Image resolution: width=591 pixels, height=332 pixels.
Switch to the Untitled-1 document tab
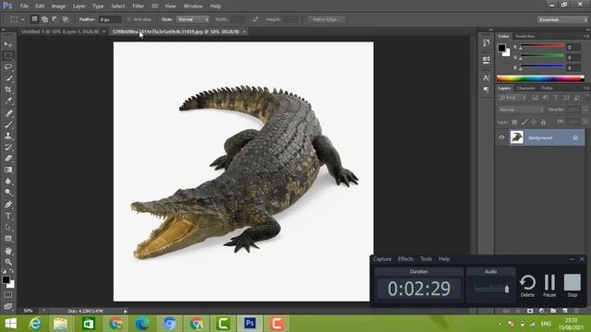(60, 31)
